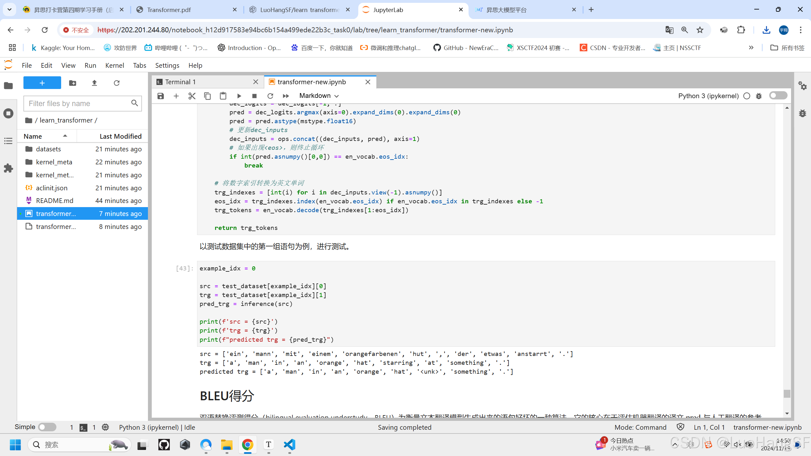Viewport: 811px width, 456px height.
Task: Expand hidden bookmarks with double chevron
Action: (751, 48)
